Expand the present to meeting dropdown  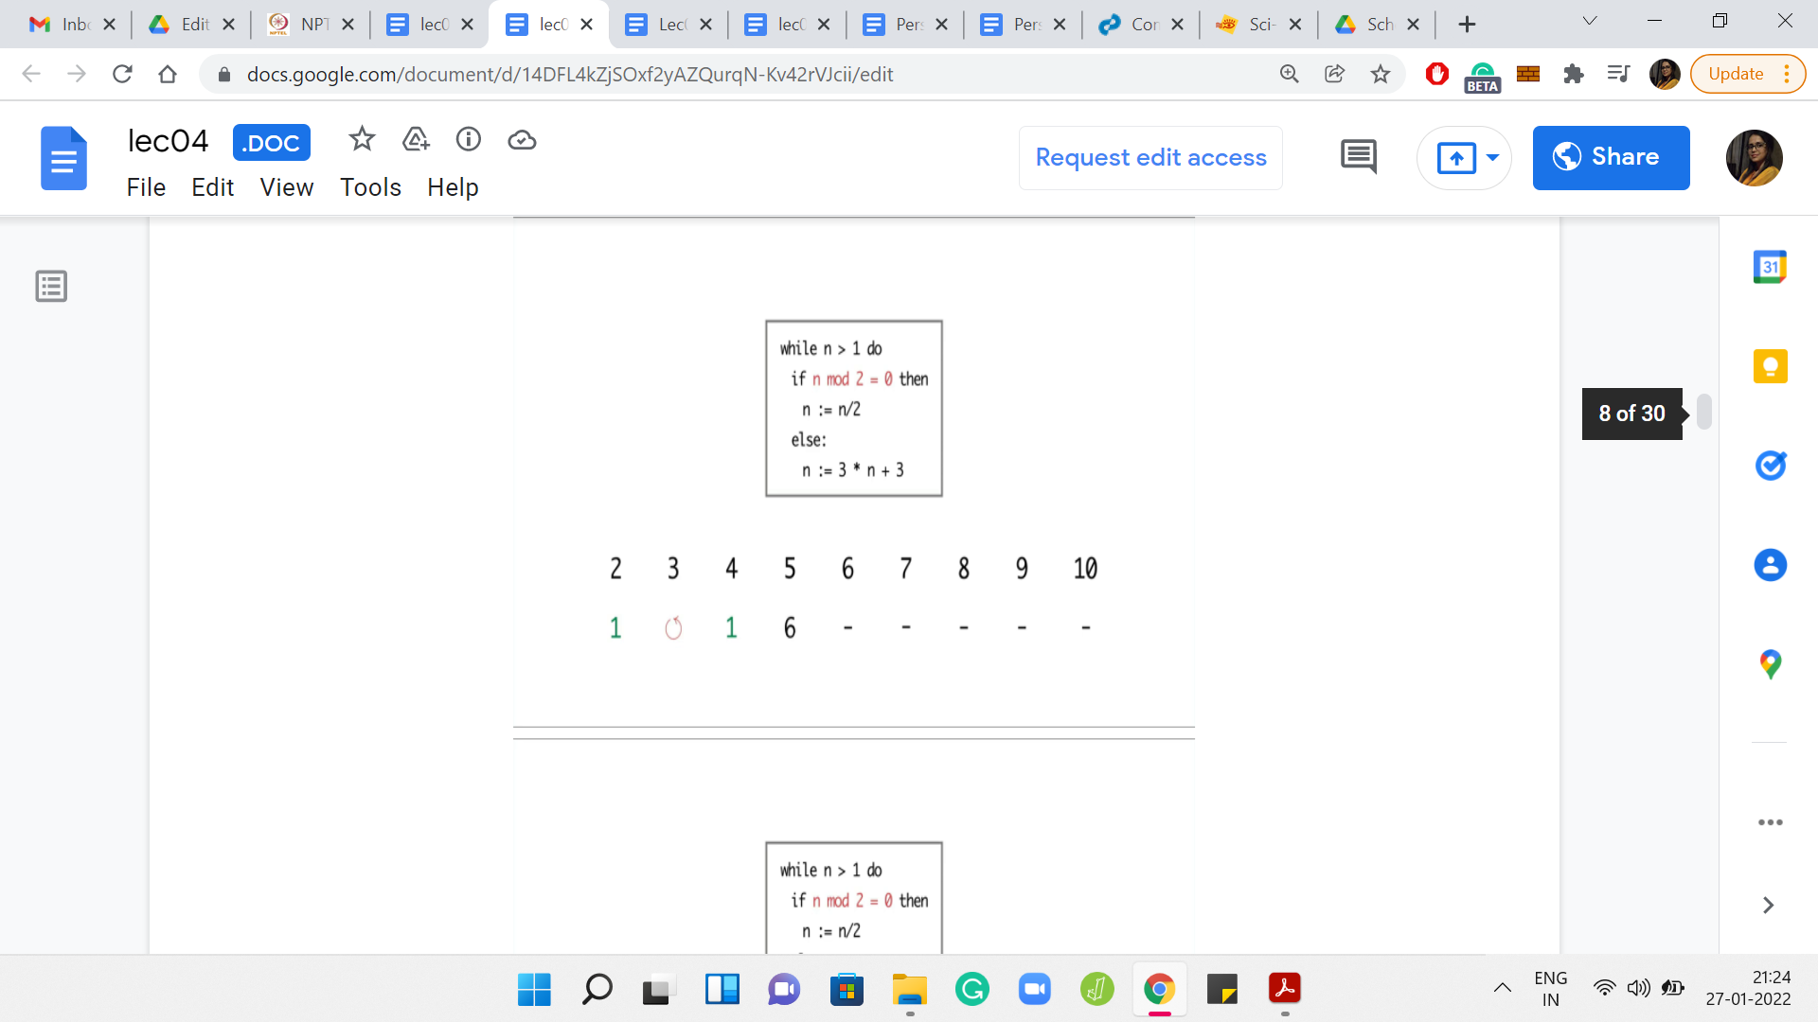(1492, 157)
